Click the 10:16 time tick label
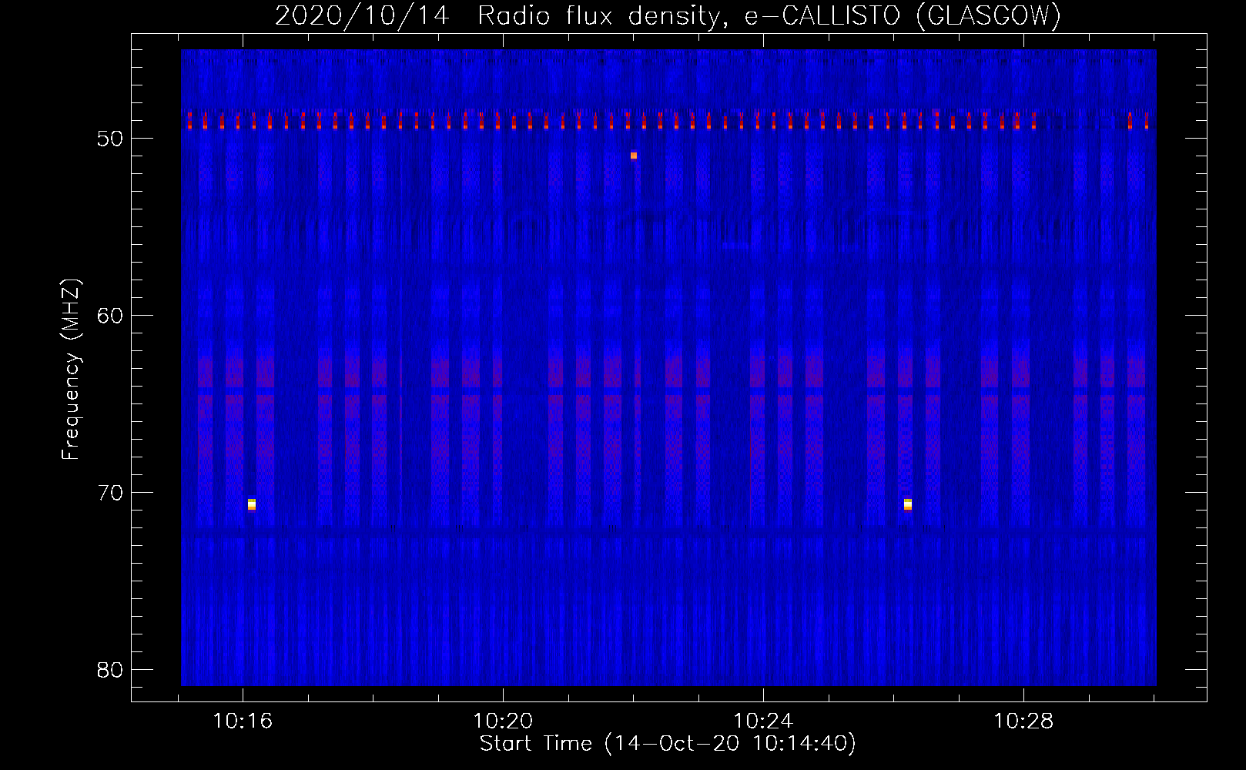This screenshot has height=770, width=1246. [243, 721]
